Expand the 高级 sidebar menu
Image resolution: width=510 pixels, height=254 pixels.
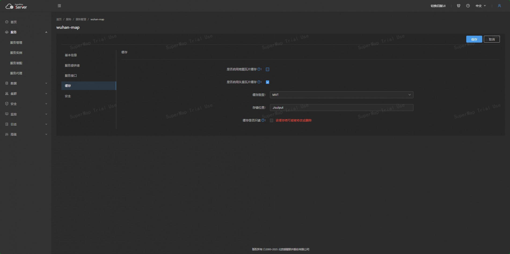pyautogui.click(x=46, y=135)
